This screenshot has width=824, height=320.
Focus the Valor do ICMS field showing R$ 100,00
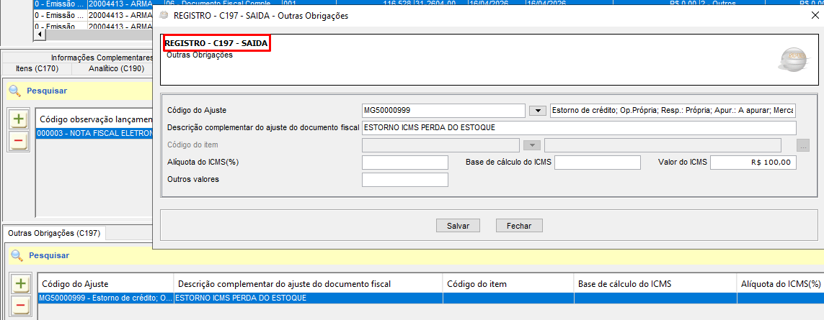coord(753,163)
